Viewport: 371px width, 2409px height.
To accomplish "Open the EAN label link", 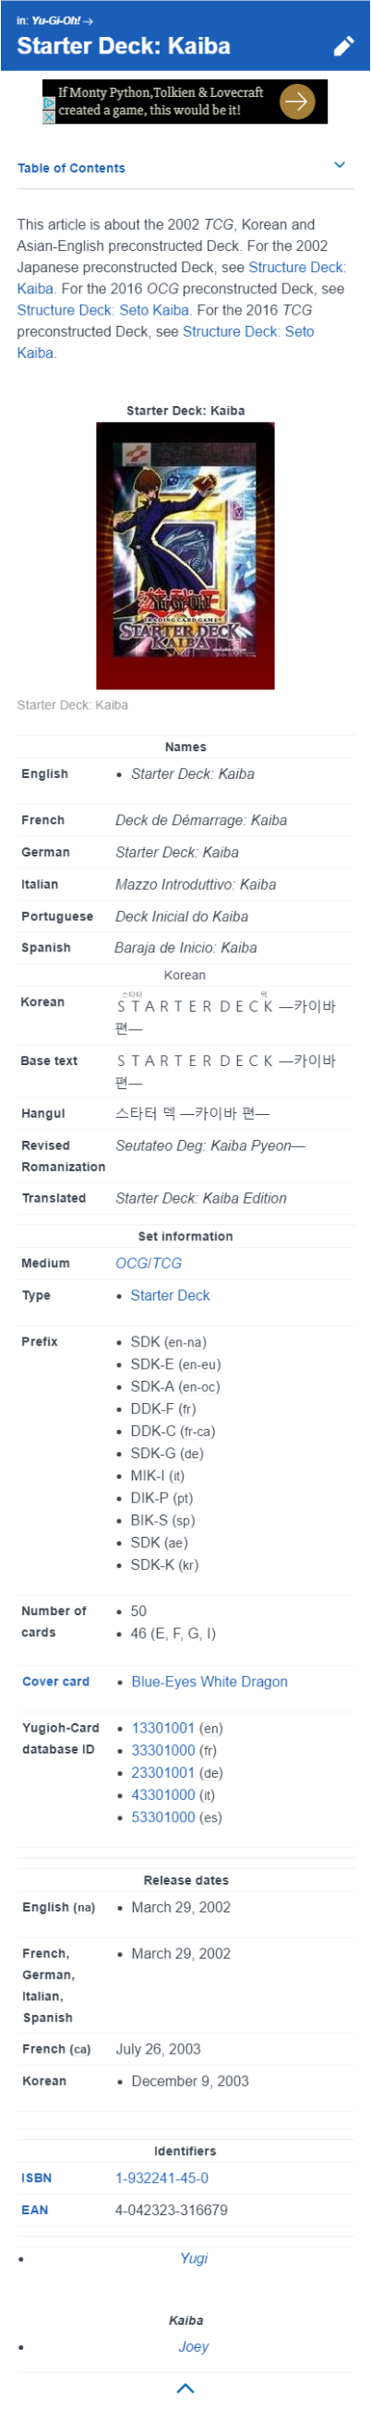I will pos(34,2210).
